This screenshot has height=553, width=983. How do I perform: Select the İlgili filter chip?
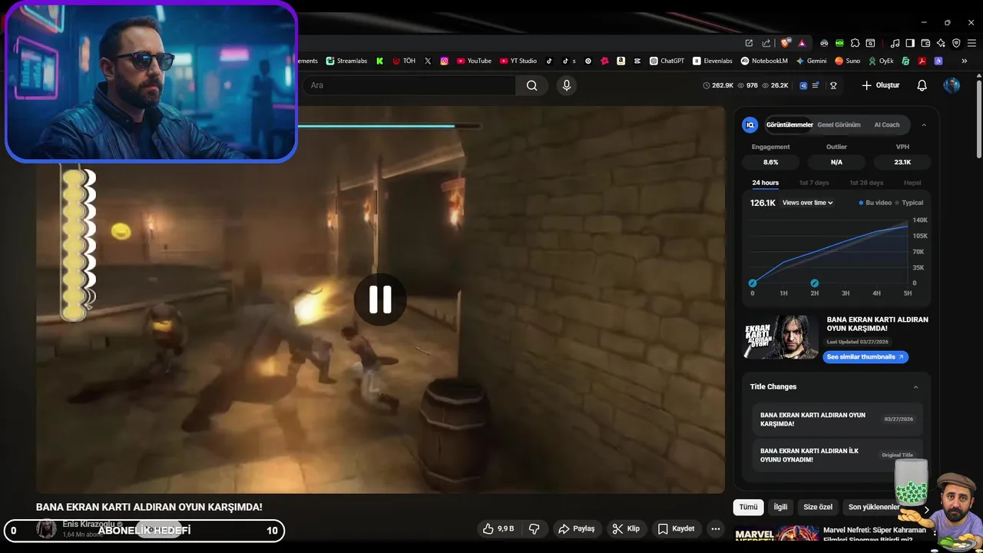tap(780, 507)
